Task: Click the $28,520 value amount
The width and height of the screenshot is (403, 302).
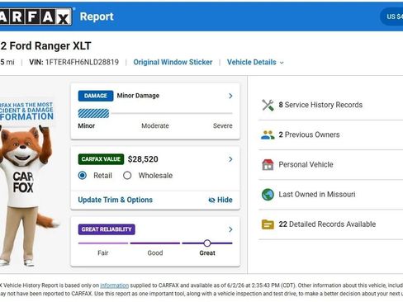Action: coord(143,159)
